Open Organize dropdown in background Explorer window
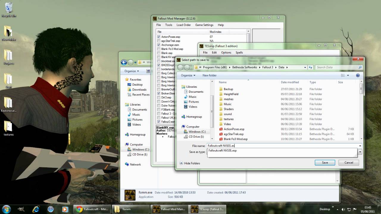The width and height of the screenshot is (381, 214). click(132, 71)
